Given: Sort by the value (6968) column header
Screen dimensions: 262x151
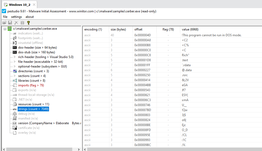Looking at the screenshot, I should pyautogui.click(x=221, y=29).
